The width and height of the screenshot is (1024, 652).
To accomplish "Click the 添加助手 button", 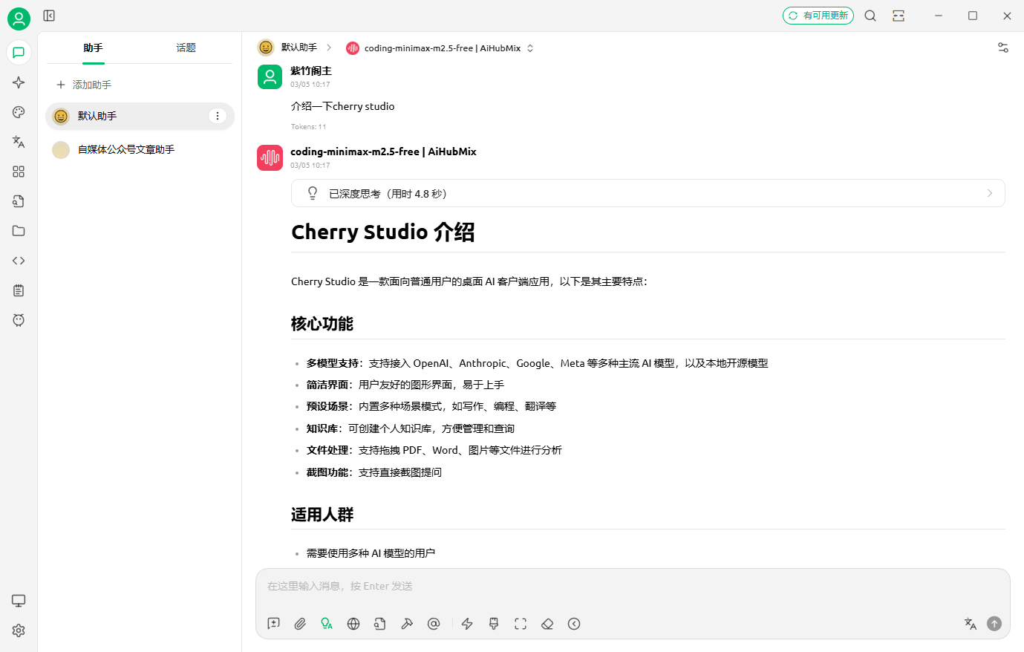I will tap(84, 85).
